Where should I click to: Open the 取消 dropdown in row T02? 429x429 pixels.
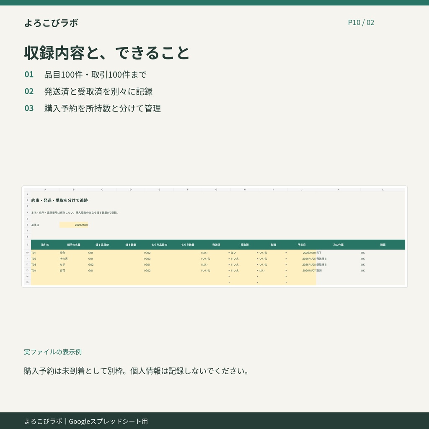(x=286, y=258)
